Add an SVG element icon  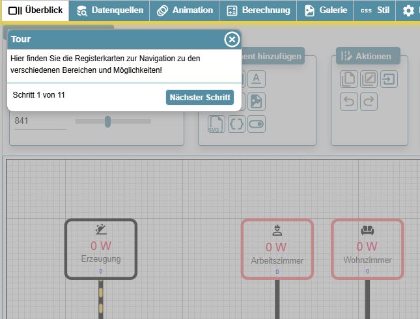216,124
